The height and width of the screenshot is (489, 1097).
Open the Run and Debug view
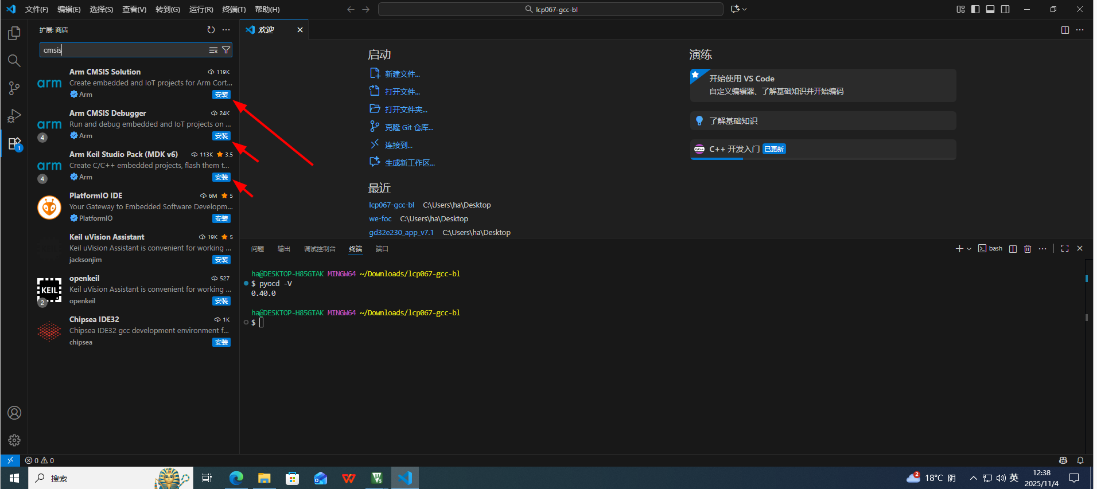14,116
